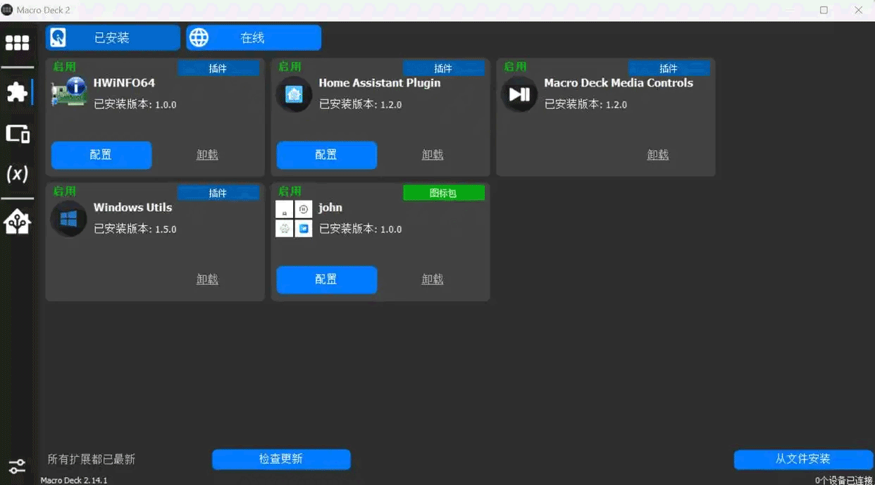Maximize the Macro Deck 2 window

point(824,11)
